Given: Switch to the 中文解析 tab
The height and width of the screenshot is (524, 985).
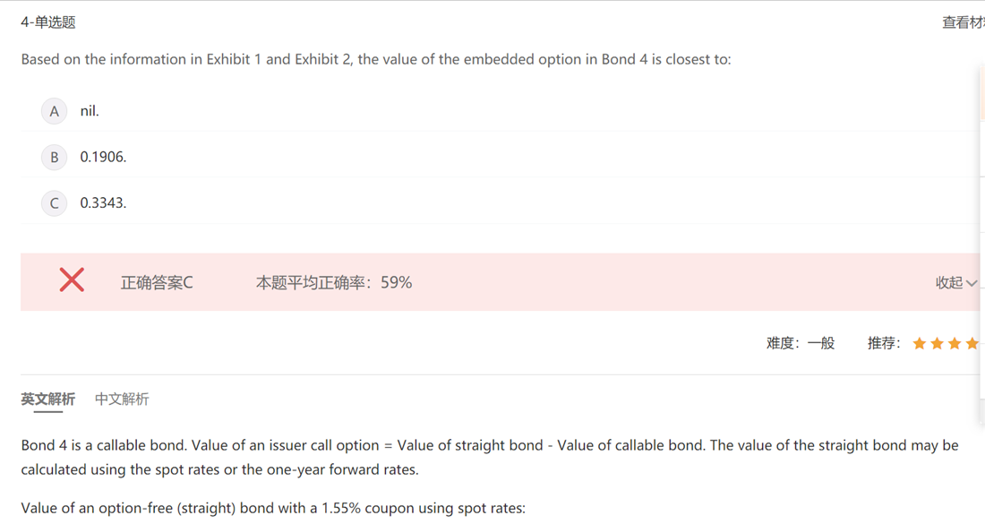Looking at the screenshot, I should point(122,399).
